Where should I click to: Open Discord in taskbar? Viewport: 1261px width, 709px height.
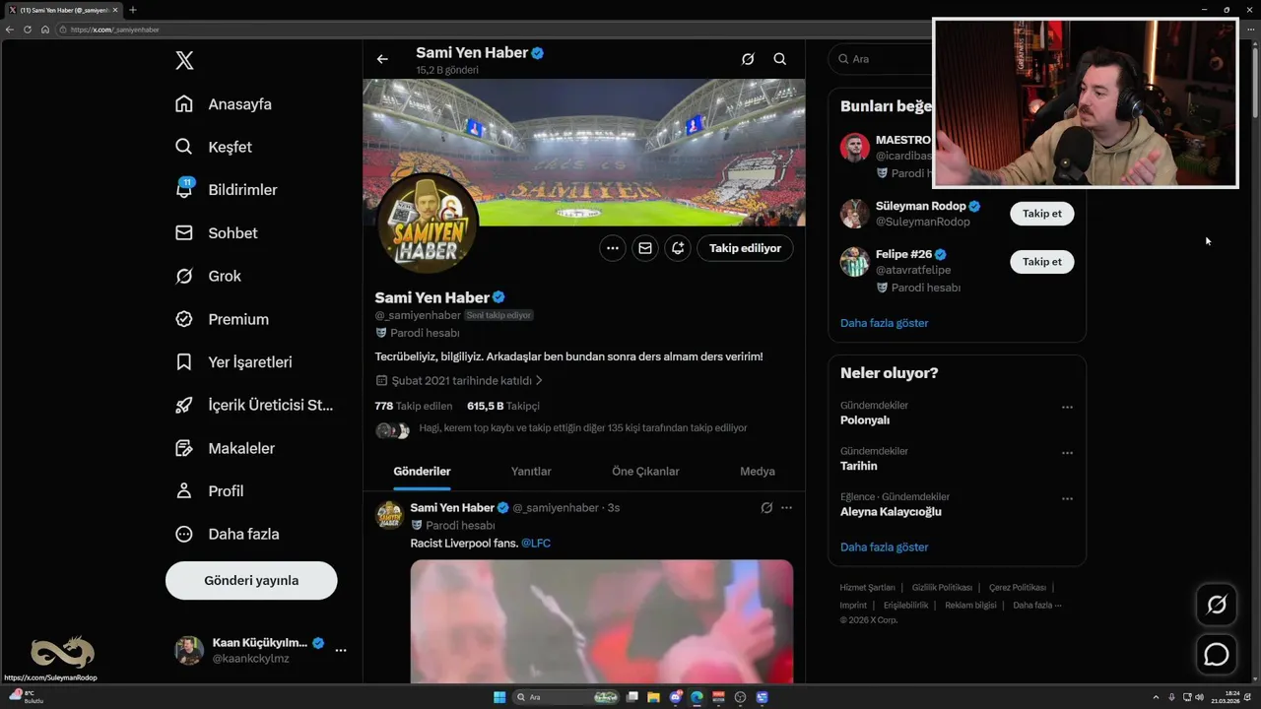click(x=676, y=697)
